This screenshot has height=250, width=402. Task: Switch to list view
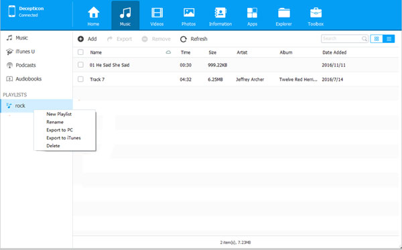pyautogui.click(x=389, y=39)
